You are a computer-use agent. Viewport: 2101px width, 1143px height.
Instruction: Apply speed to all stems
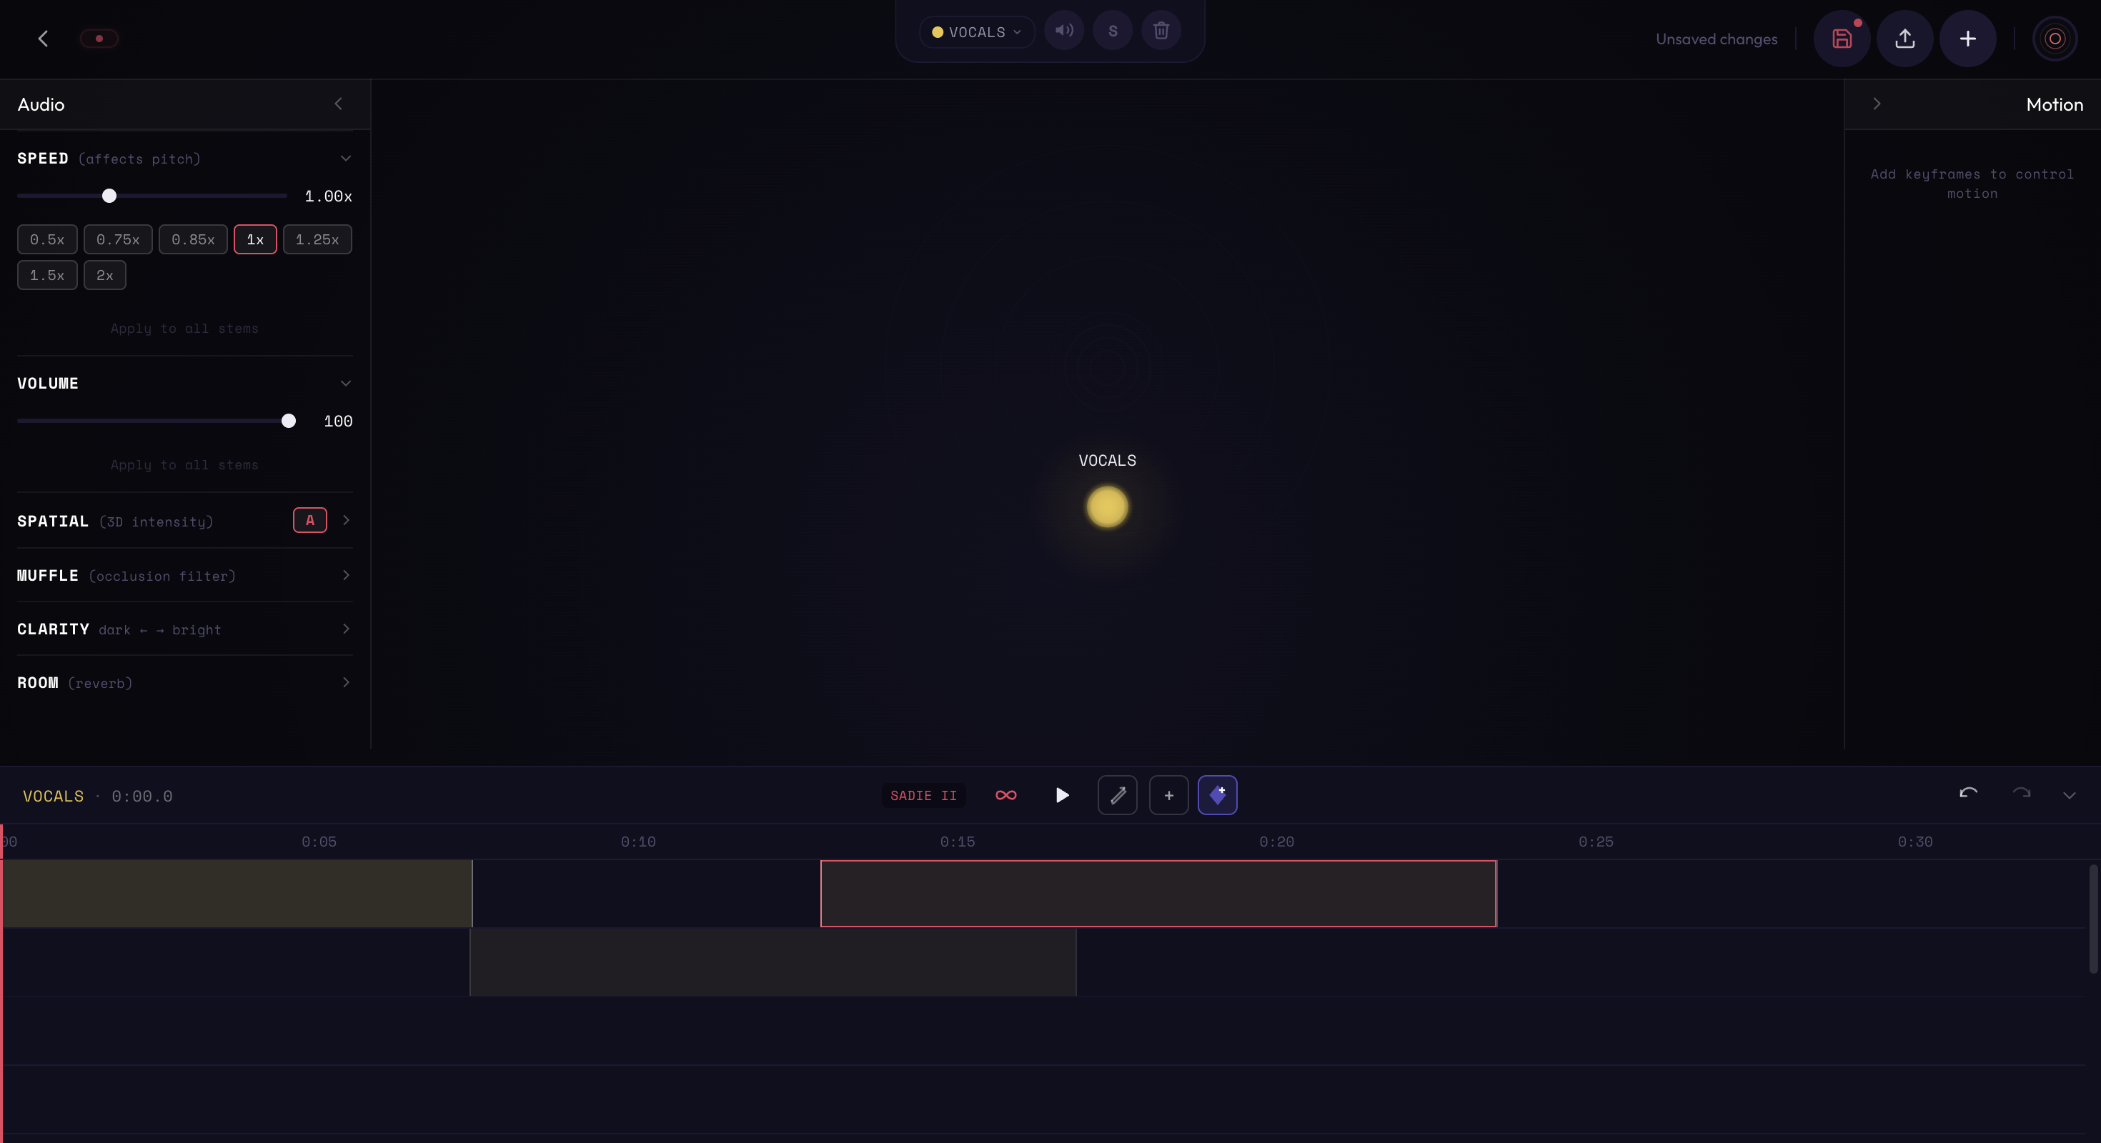184,329
